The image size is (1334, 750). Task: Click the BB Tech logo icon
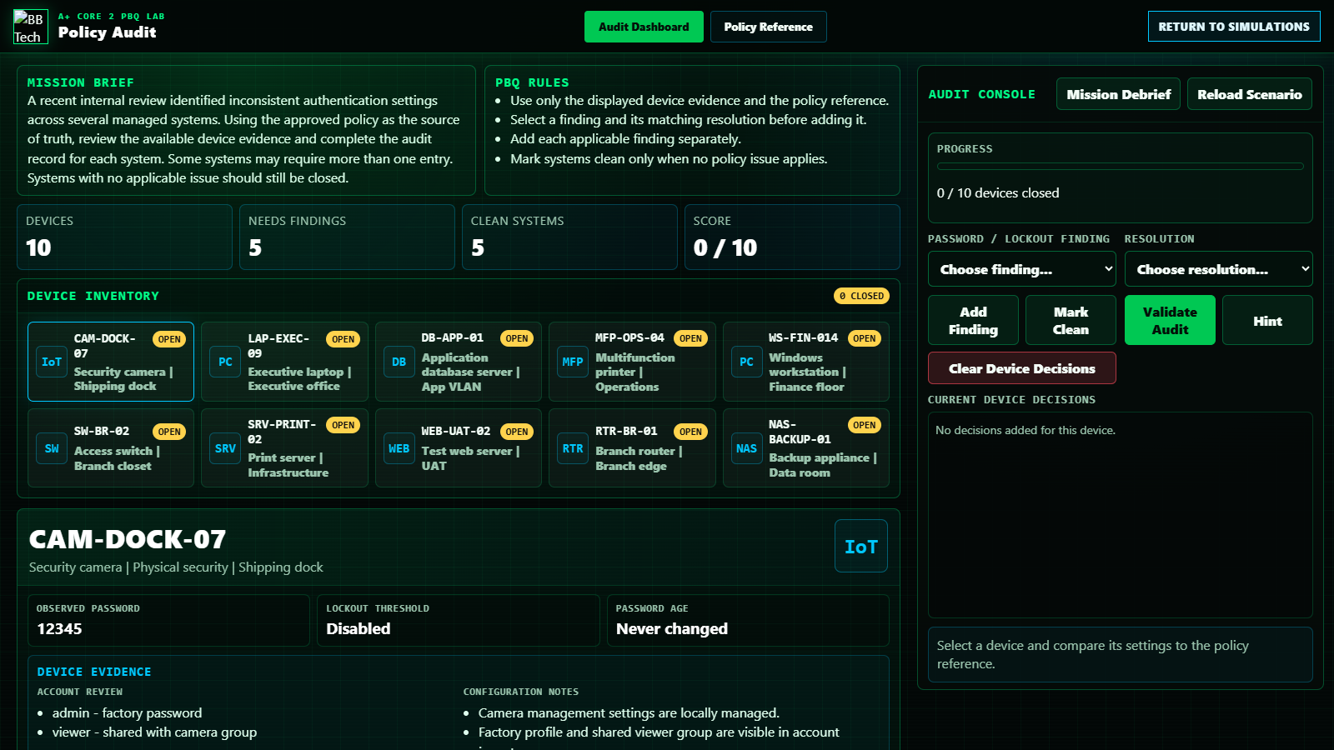(31, 27)
